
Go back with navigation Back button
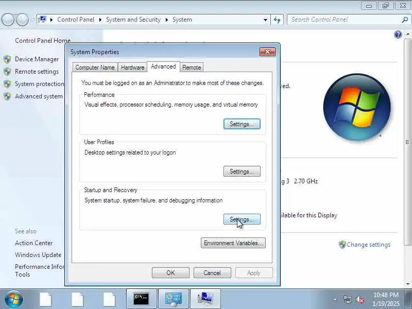[8, 20]
